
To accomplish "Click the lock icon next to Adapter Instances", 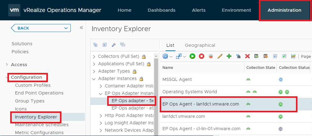I will click(141, 79).
